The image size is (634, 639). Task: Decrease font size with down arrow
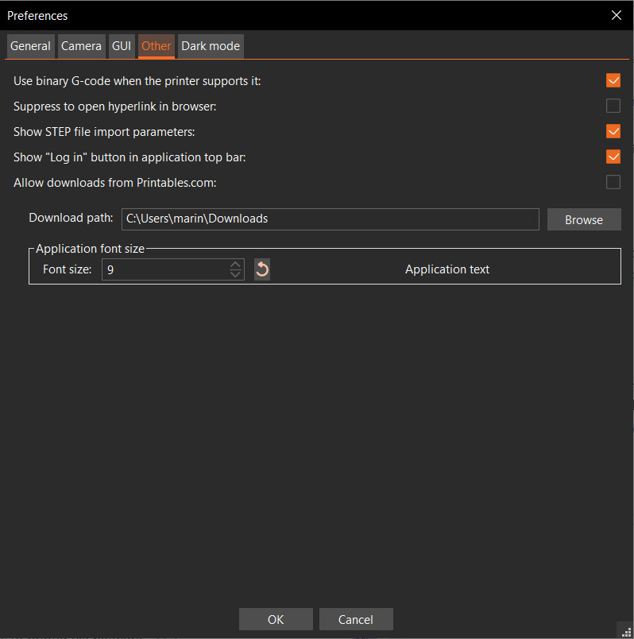(x=235, y=274)
